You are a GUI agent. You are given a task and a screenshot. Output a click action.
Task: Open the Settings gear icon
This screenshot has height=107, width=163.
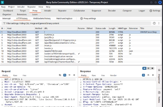coord(151,11)
